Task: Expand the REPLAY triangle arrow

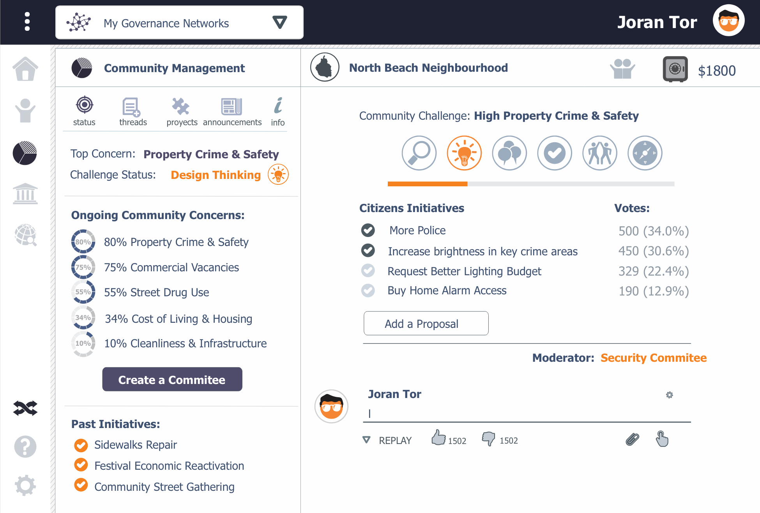Action: (366, 440)
